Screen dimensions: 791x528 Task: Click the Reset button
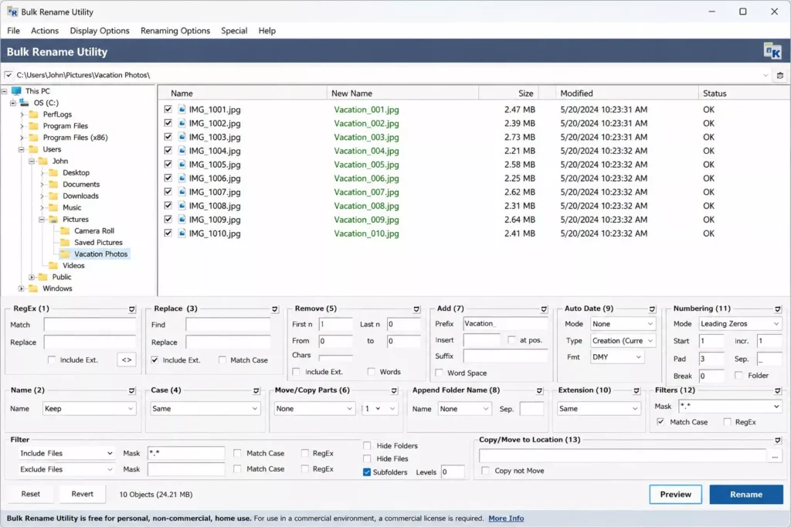[x=31, y=494]
